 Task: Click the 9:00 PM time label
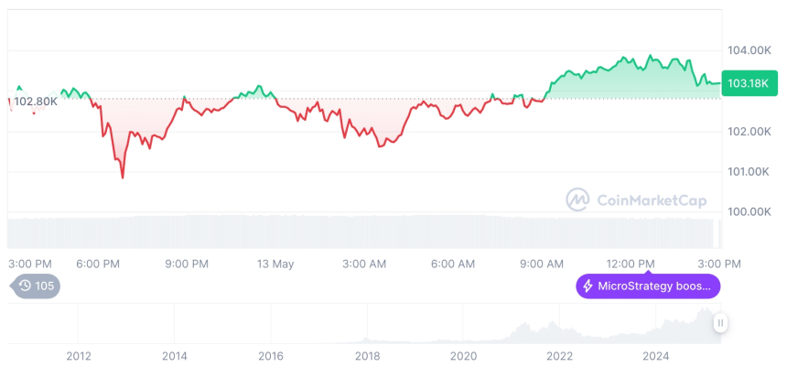click(187, 264)
